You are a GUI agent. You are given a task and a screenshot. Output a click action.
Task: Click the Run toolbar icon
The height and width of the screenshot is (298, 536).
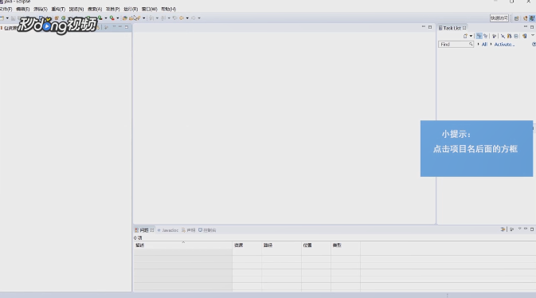coord(100,18)
